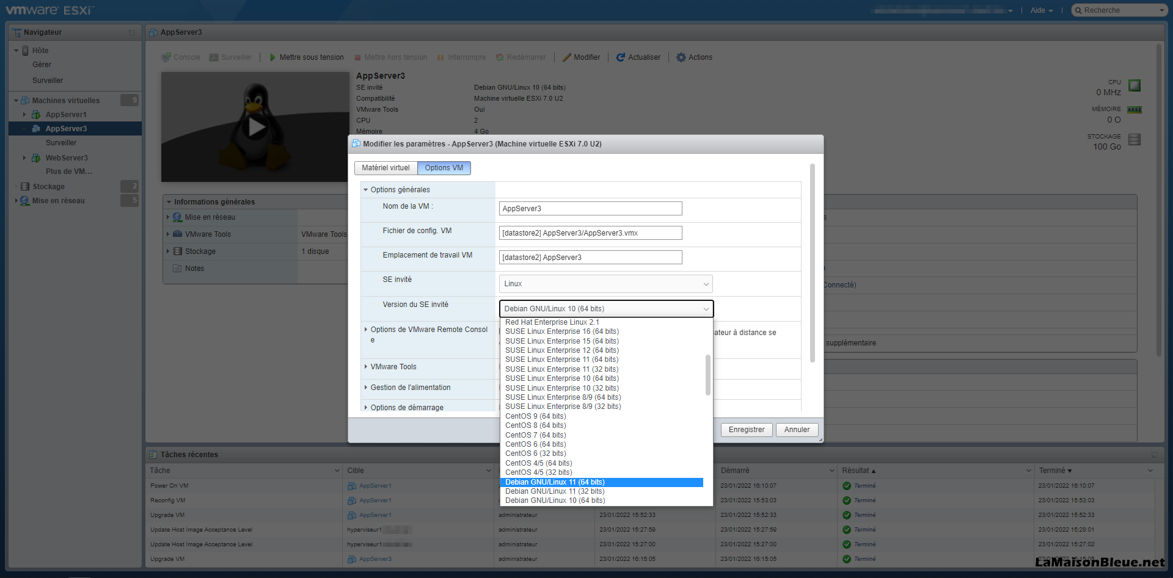The height and width of the screenshot is (578, 1173).
Task: Expand Gestion de l'alimentation section
Action: tap(366, 388)
